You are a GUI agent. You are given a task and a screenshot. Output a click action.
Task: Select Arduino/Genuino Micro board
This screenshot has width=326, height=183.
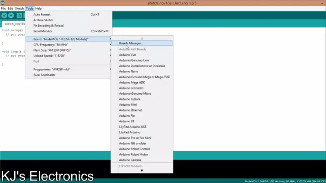[x=142, y=94]
